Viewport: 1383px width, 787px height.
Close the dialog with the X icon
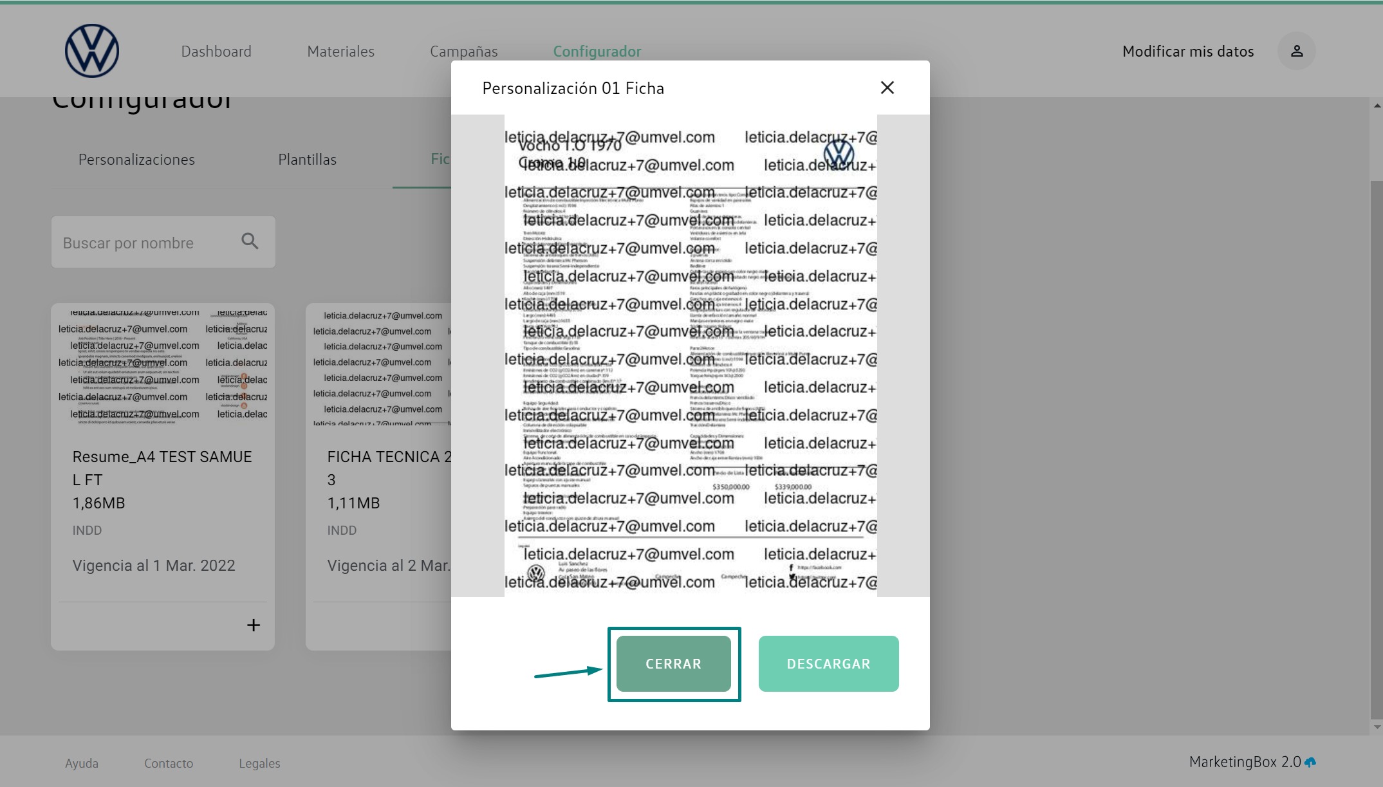pyautogui.click(x=887, y=88)
